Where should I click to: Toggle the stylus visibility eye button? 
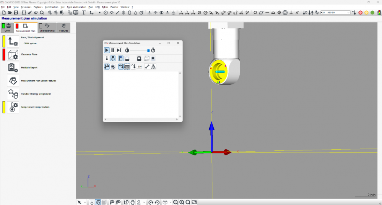[x=121, y=66]
